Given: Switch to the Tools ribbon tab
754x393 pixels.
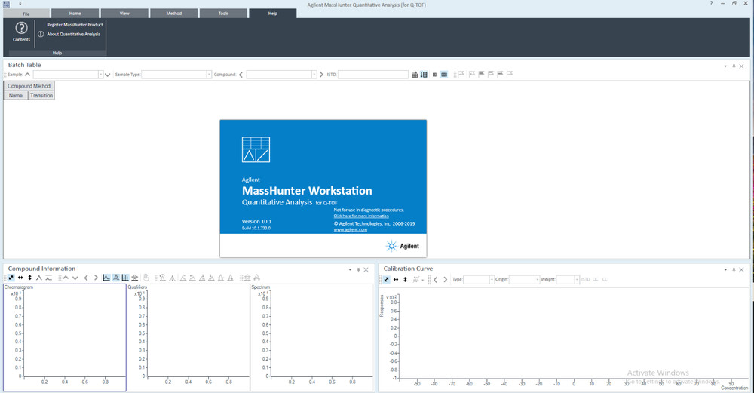Looking at the screenshot, I should pyautogui.click(x=224, y=14).
